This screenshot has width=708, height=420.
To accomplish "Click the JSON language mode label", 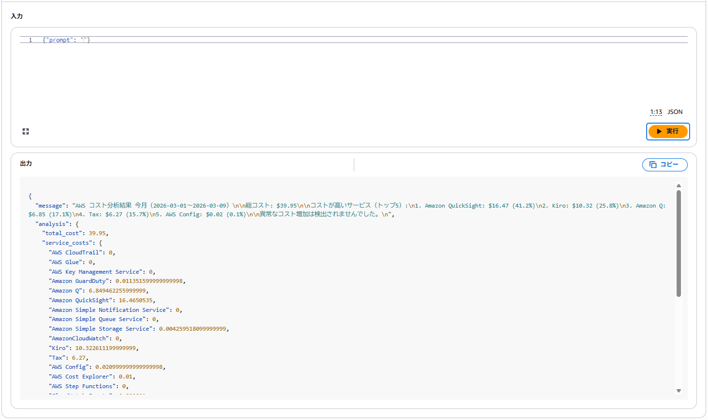I will tap(675, 112).
